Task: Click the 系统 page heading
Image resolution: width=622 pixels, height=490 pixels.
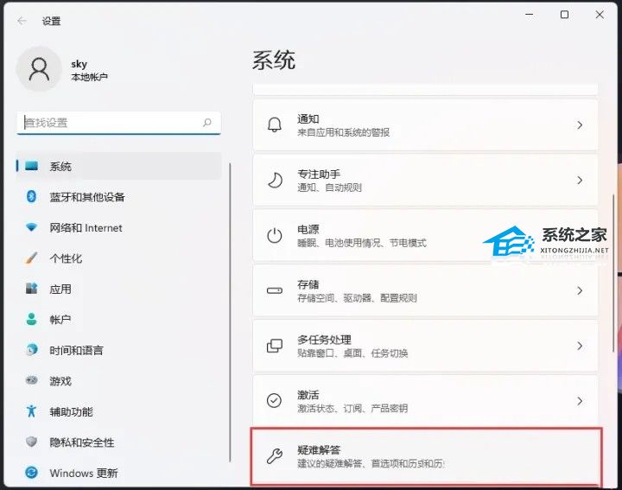Action: (x=274, y=60)
